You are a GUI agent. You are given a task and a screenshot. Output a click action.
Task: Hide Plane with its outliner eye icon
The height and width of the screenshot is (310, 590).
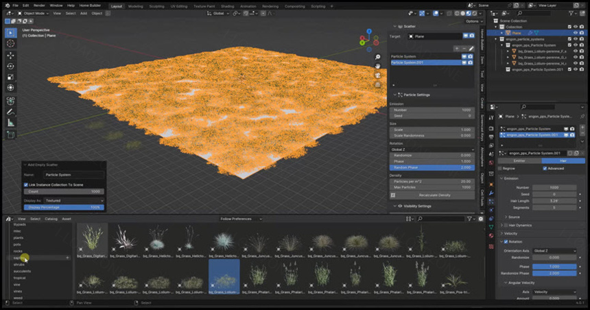(576, 33)
